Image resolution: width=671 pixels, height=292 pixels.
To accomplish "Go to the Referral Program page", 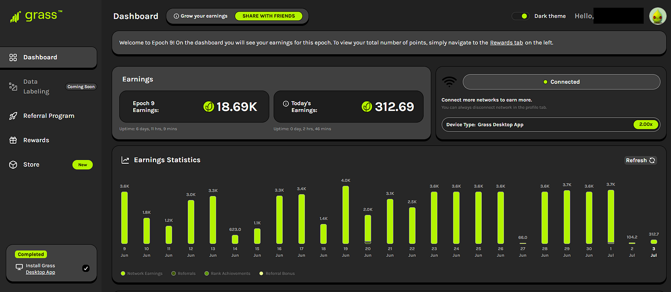I will coord(48,116).
